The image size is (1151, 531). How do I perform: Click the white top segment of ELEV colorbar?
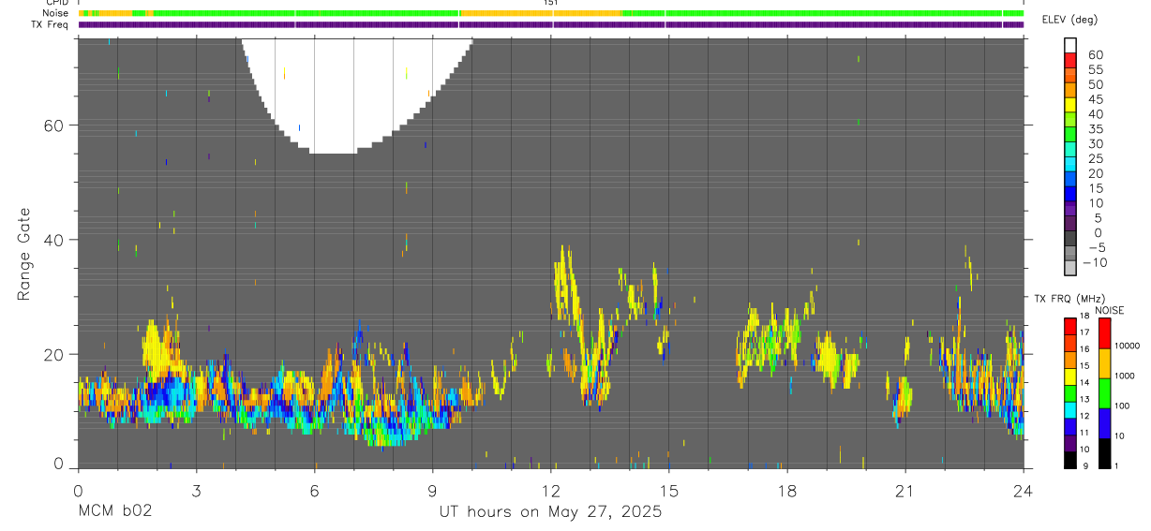coord(1069,45)
